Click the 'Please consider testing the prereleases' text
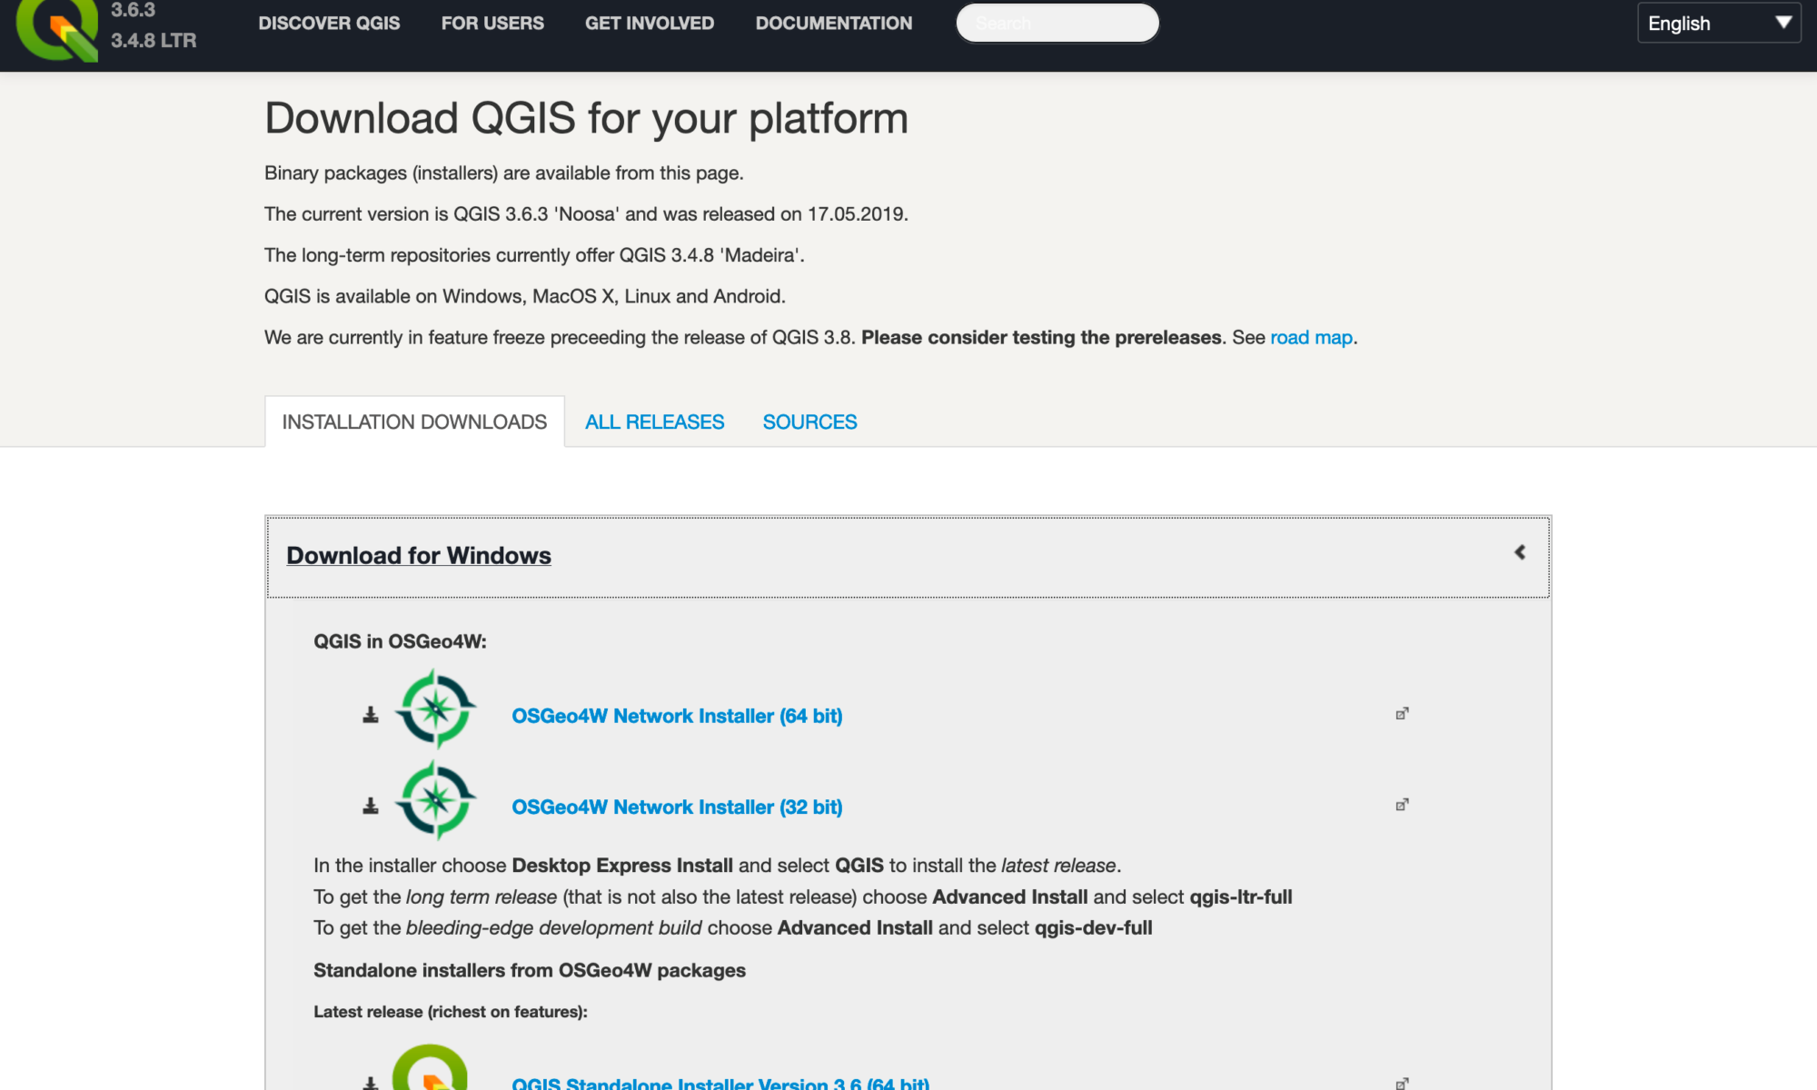 click(x=1041, y=338)
